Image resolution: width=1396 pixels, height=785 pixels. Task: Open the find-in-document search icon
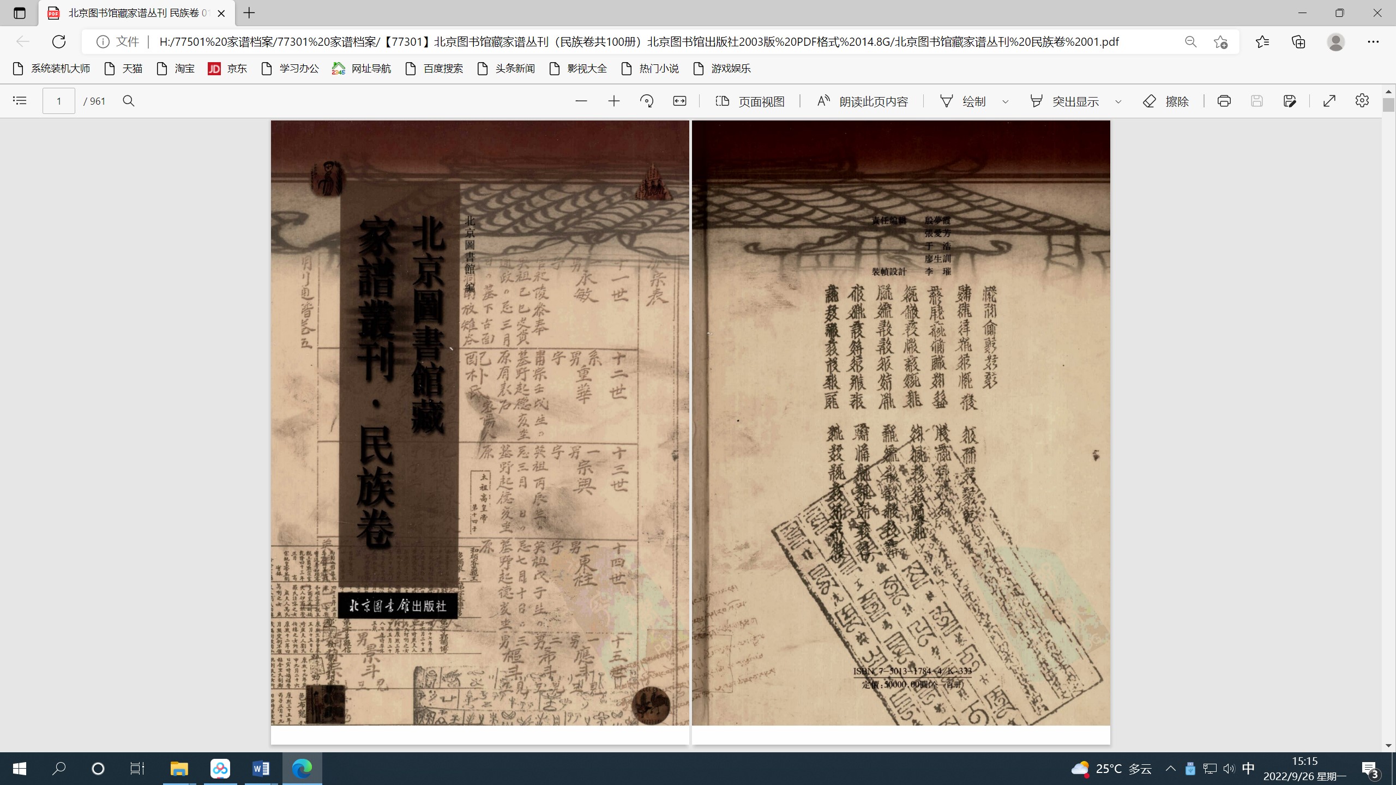[129, 101]
